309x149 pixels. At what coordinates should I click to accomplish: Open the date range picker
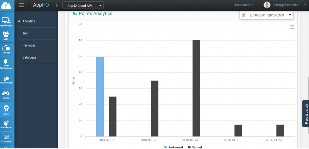point(266,15)
